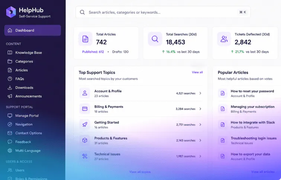Viewport: 281px width, 180px height.
Task: Click the Multi-Language globe icon
Action: click(10, 151)
